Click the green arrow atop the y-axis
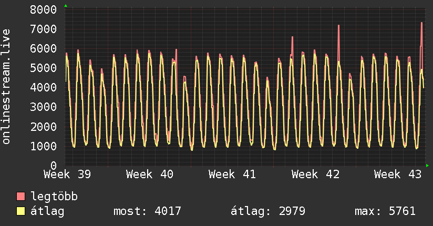The width and height of the screenshot is (433, 226). 66,6
